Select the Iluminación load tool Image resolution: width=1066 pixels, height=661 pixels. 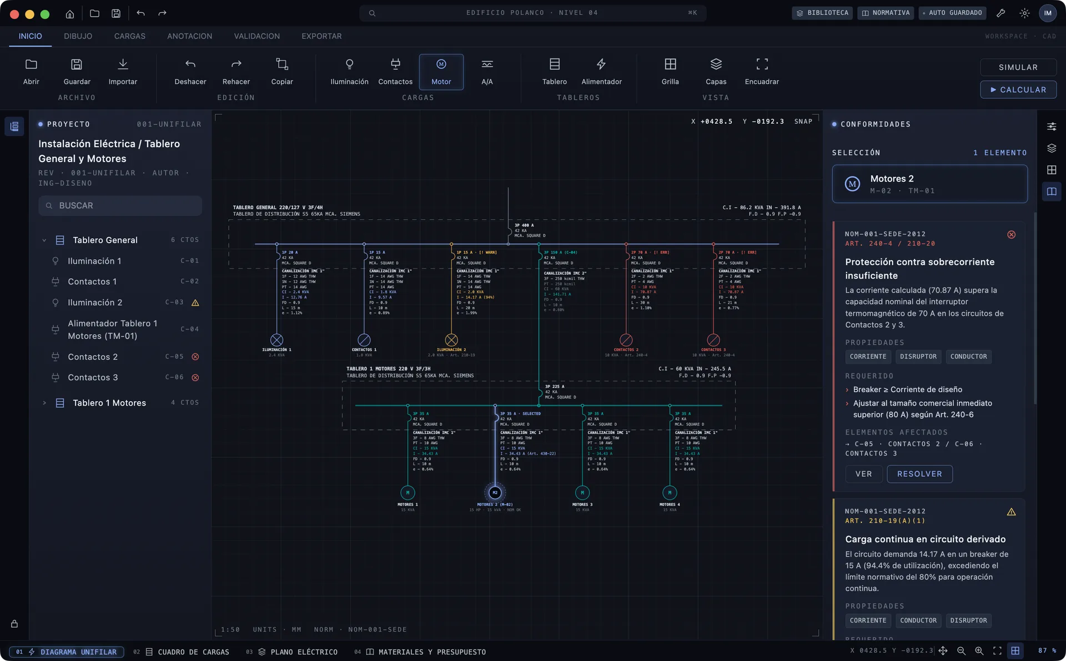pyautogui.click(x=349, y=72)
